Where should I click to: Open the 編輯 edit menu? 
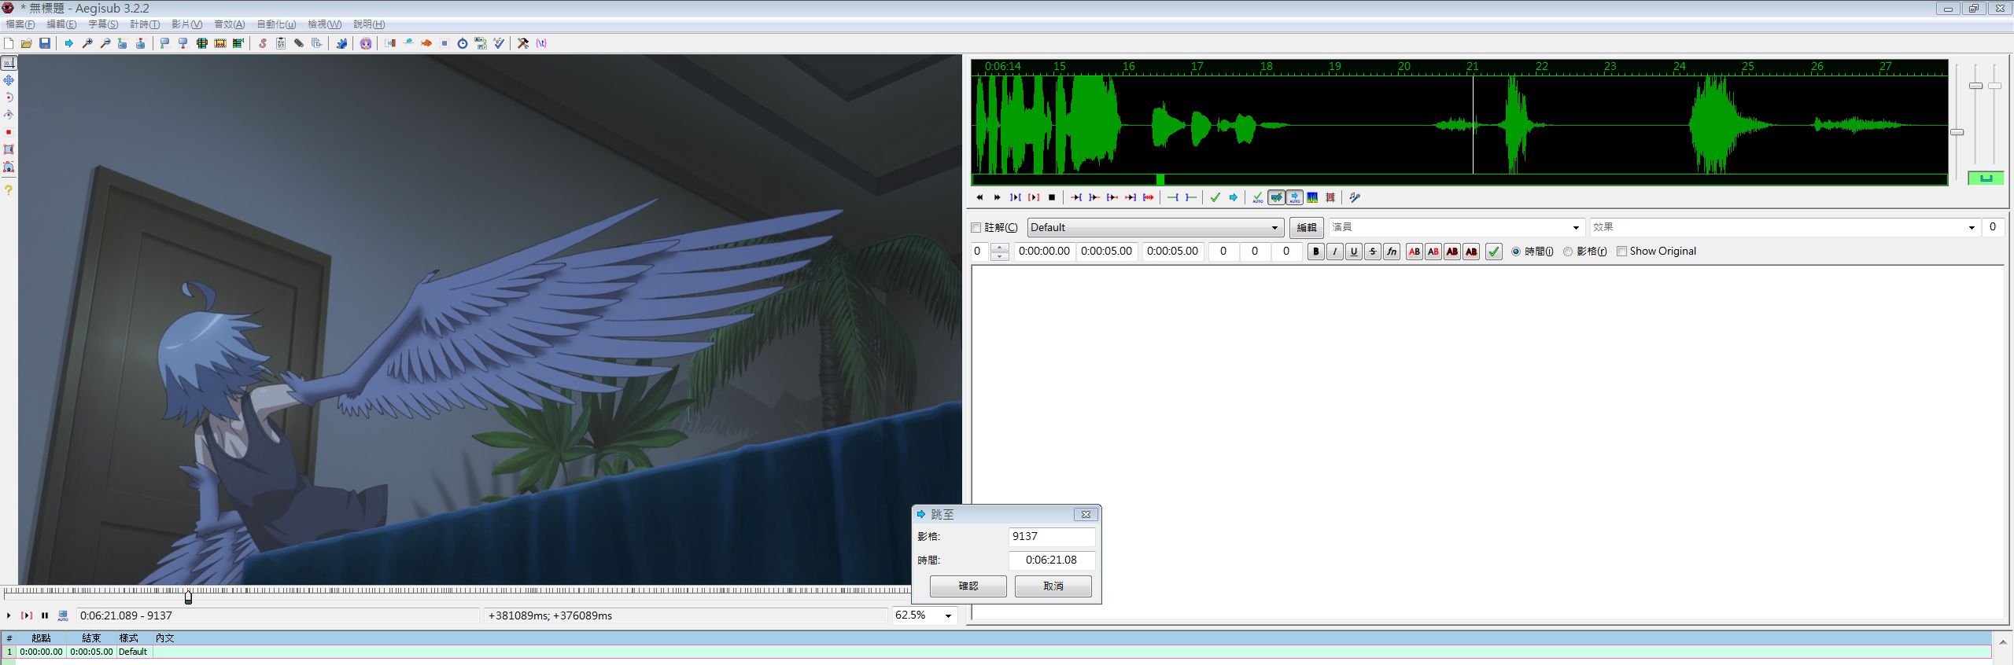coord(61,24)
